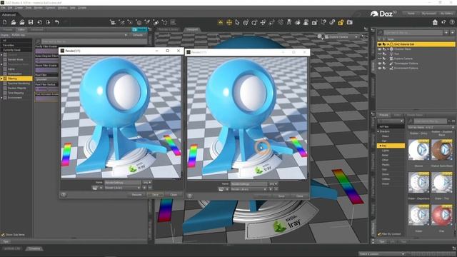Switch to the Viewport tab

tap(192, 29)
